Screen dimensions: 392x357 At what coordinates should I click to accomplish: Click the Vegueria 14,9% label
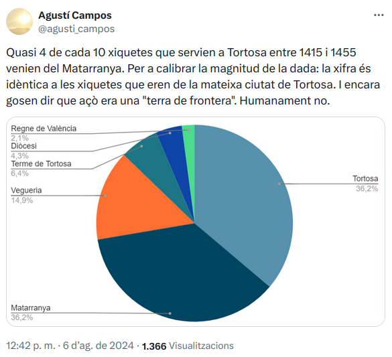tap(26, 195)
